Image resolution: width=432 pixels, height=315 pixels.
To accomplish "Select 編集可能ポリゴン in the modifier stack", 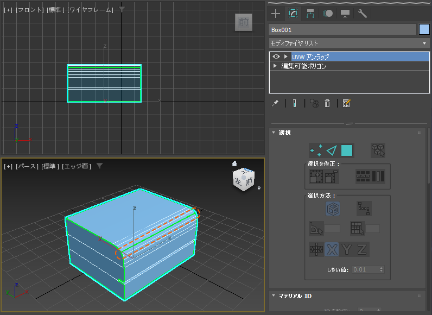I will pyautogui.click(x=303, y=66).
